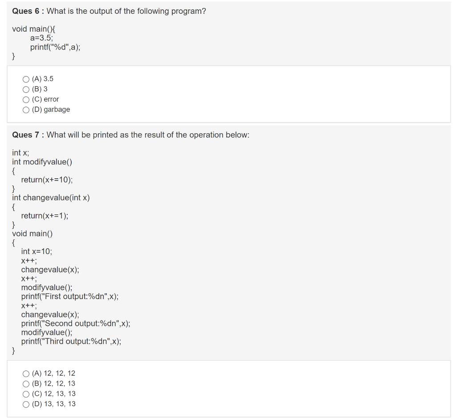Click the First output printf line
This screenshot has height=419, width=456.
tap(70, 296)
